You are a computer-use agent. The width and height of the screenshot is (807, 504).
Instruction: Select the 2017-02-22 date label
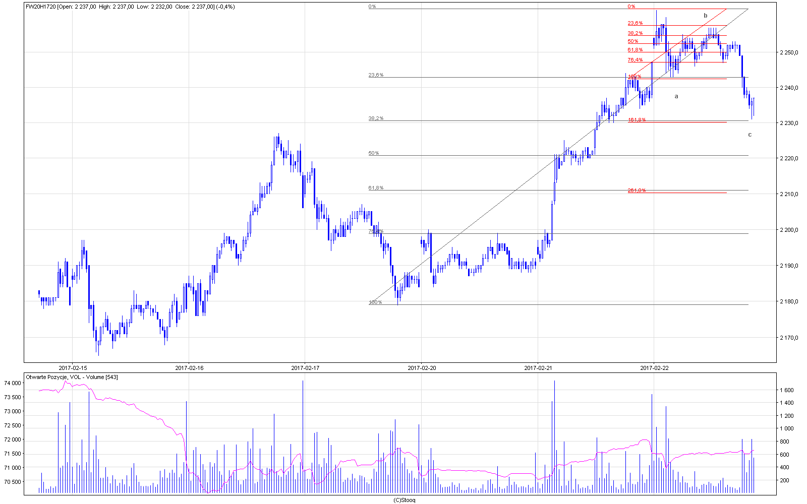tap(654, 368)
